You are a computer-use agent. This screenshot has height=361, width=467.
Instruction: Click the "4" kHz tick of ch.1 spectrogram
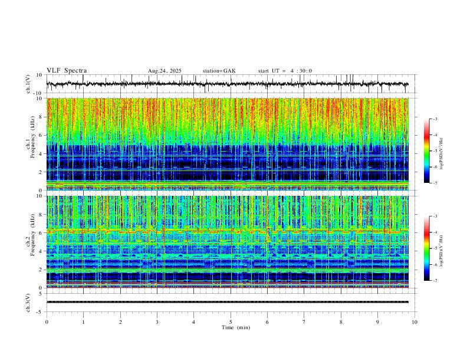(x=41, y=154)
